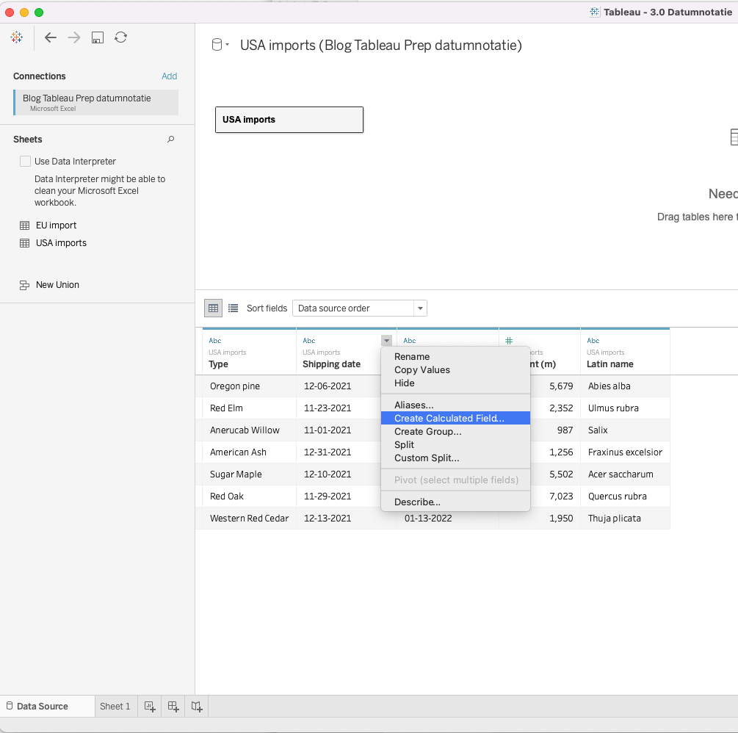Screen dimensions: 738x733
Task: Select the EU import sheet
Action: tap(56, 225)
